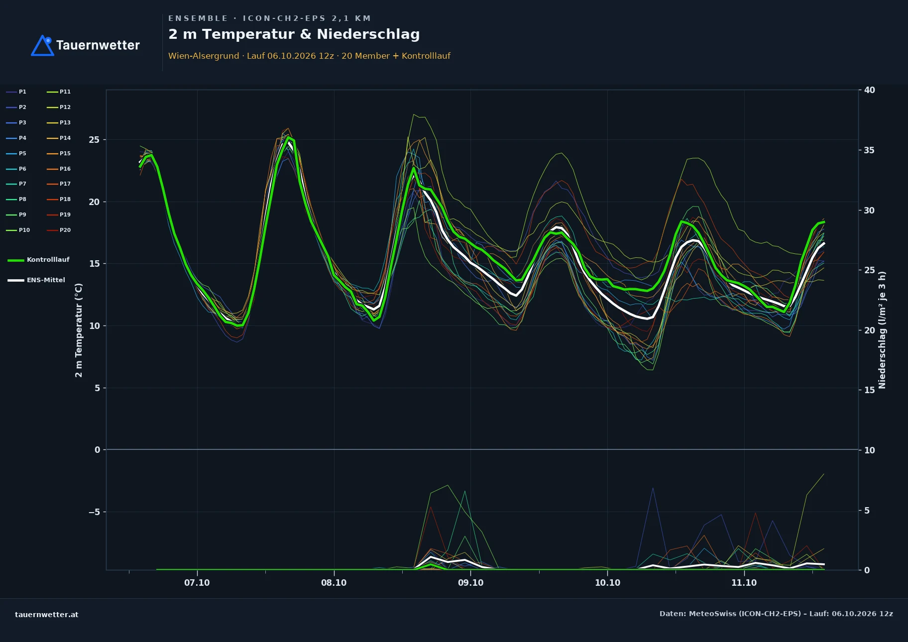Click the Daten: MeteoSwiss footer credit
Viewport: 908px width, 642px height.
click(x=776, y=614)
